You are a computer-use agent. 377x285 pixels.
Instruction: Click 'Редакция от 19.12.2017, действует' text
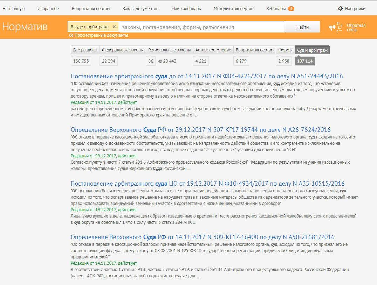click(x=104, y=210)
